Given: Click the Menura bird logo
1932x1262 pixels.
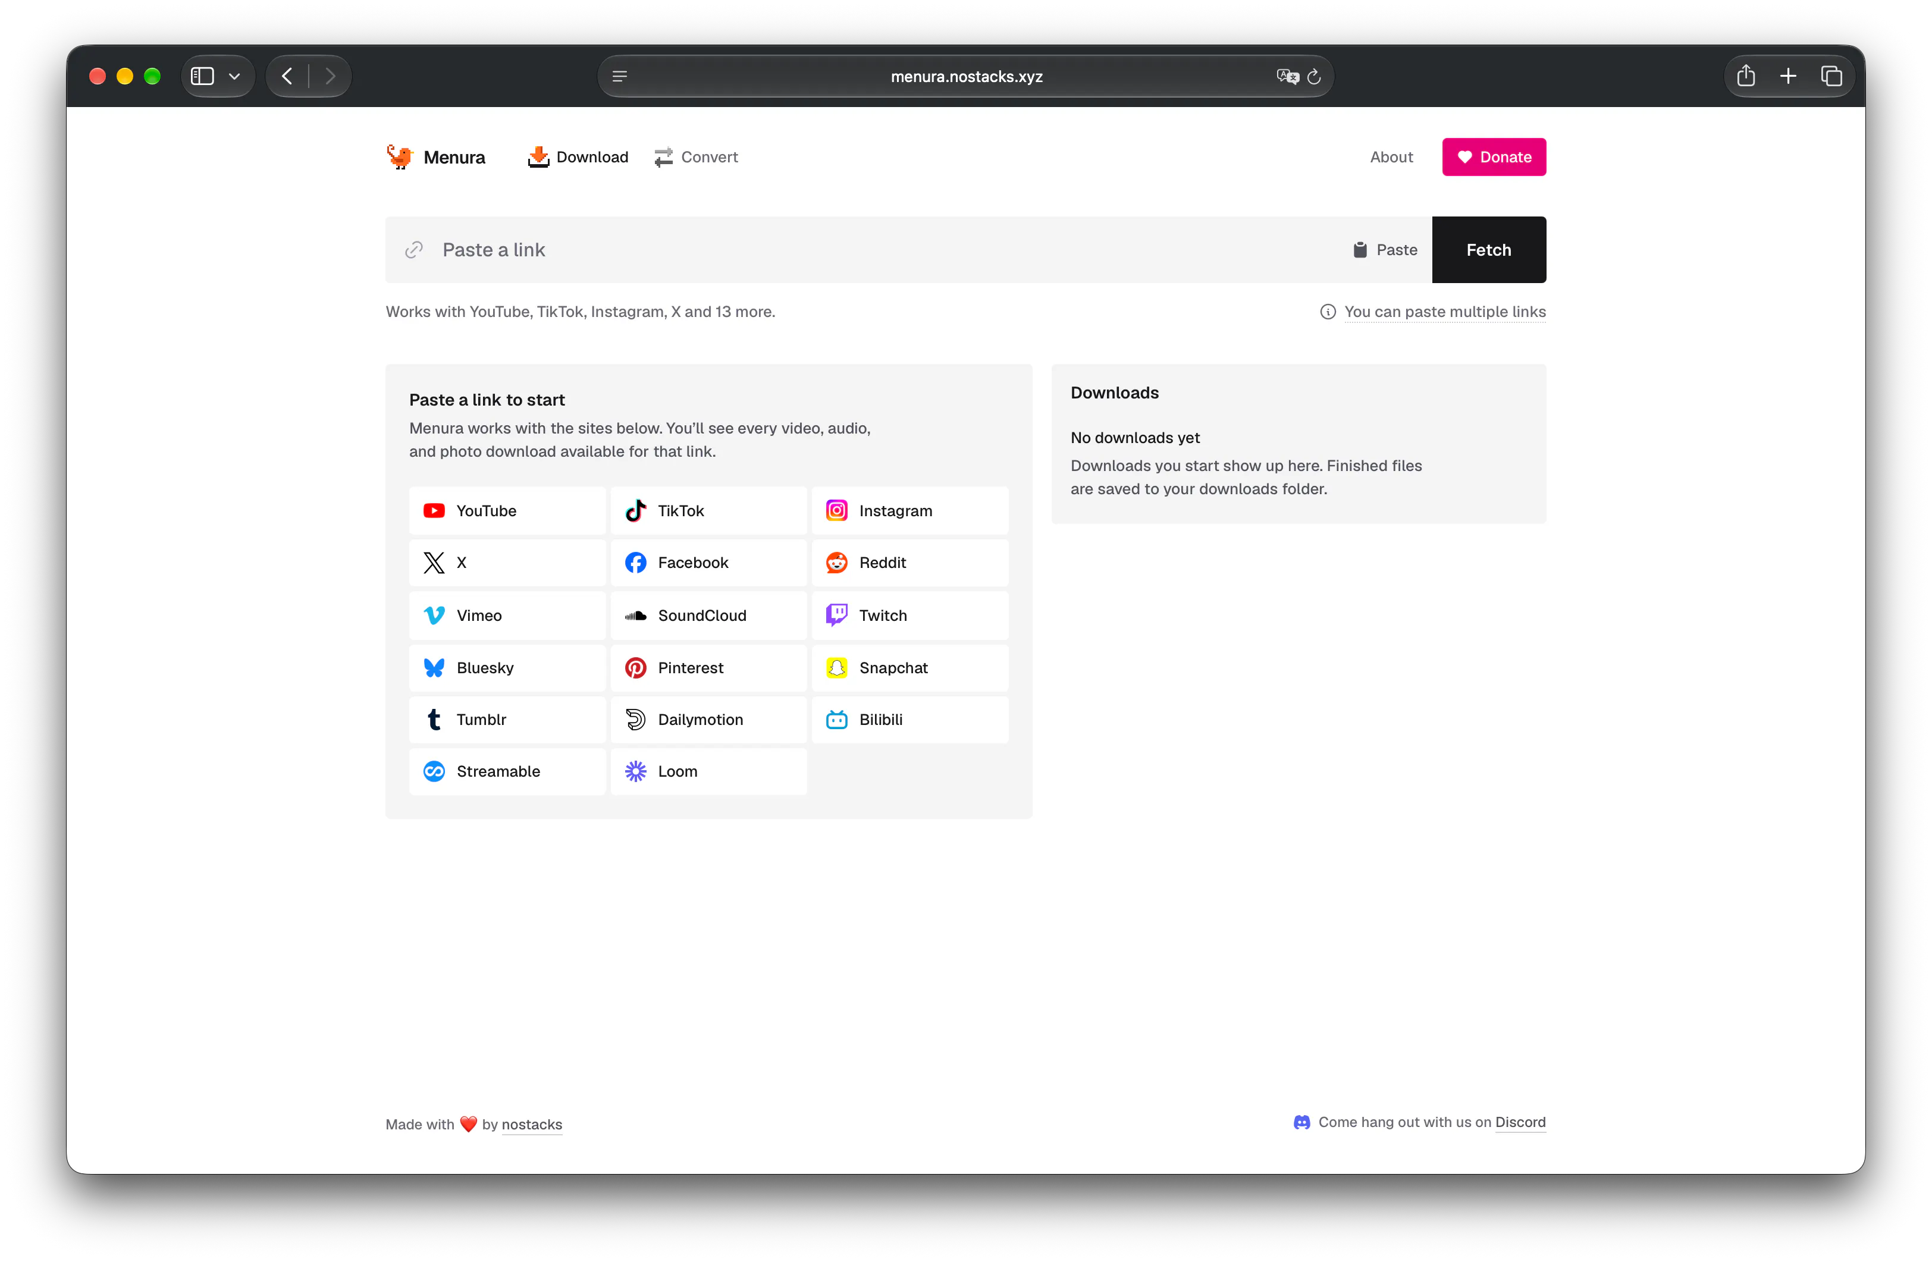Looking at the screenshot, I should coord(399,156).
